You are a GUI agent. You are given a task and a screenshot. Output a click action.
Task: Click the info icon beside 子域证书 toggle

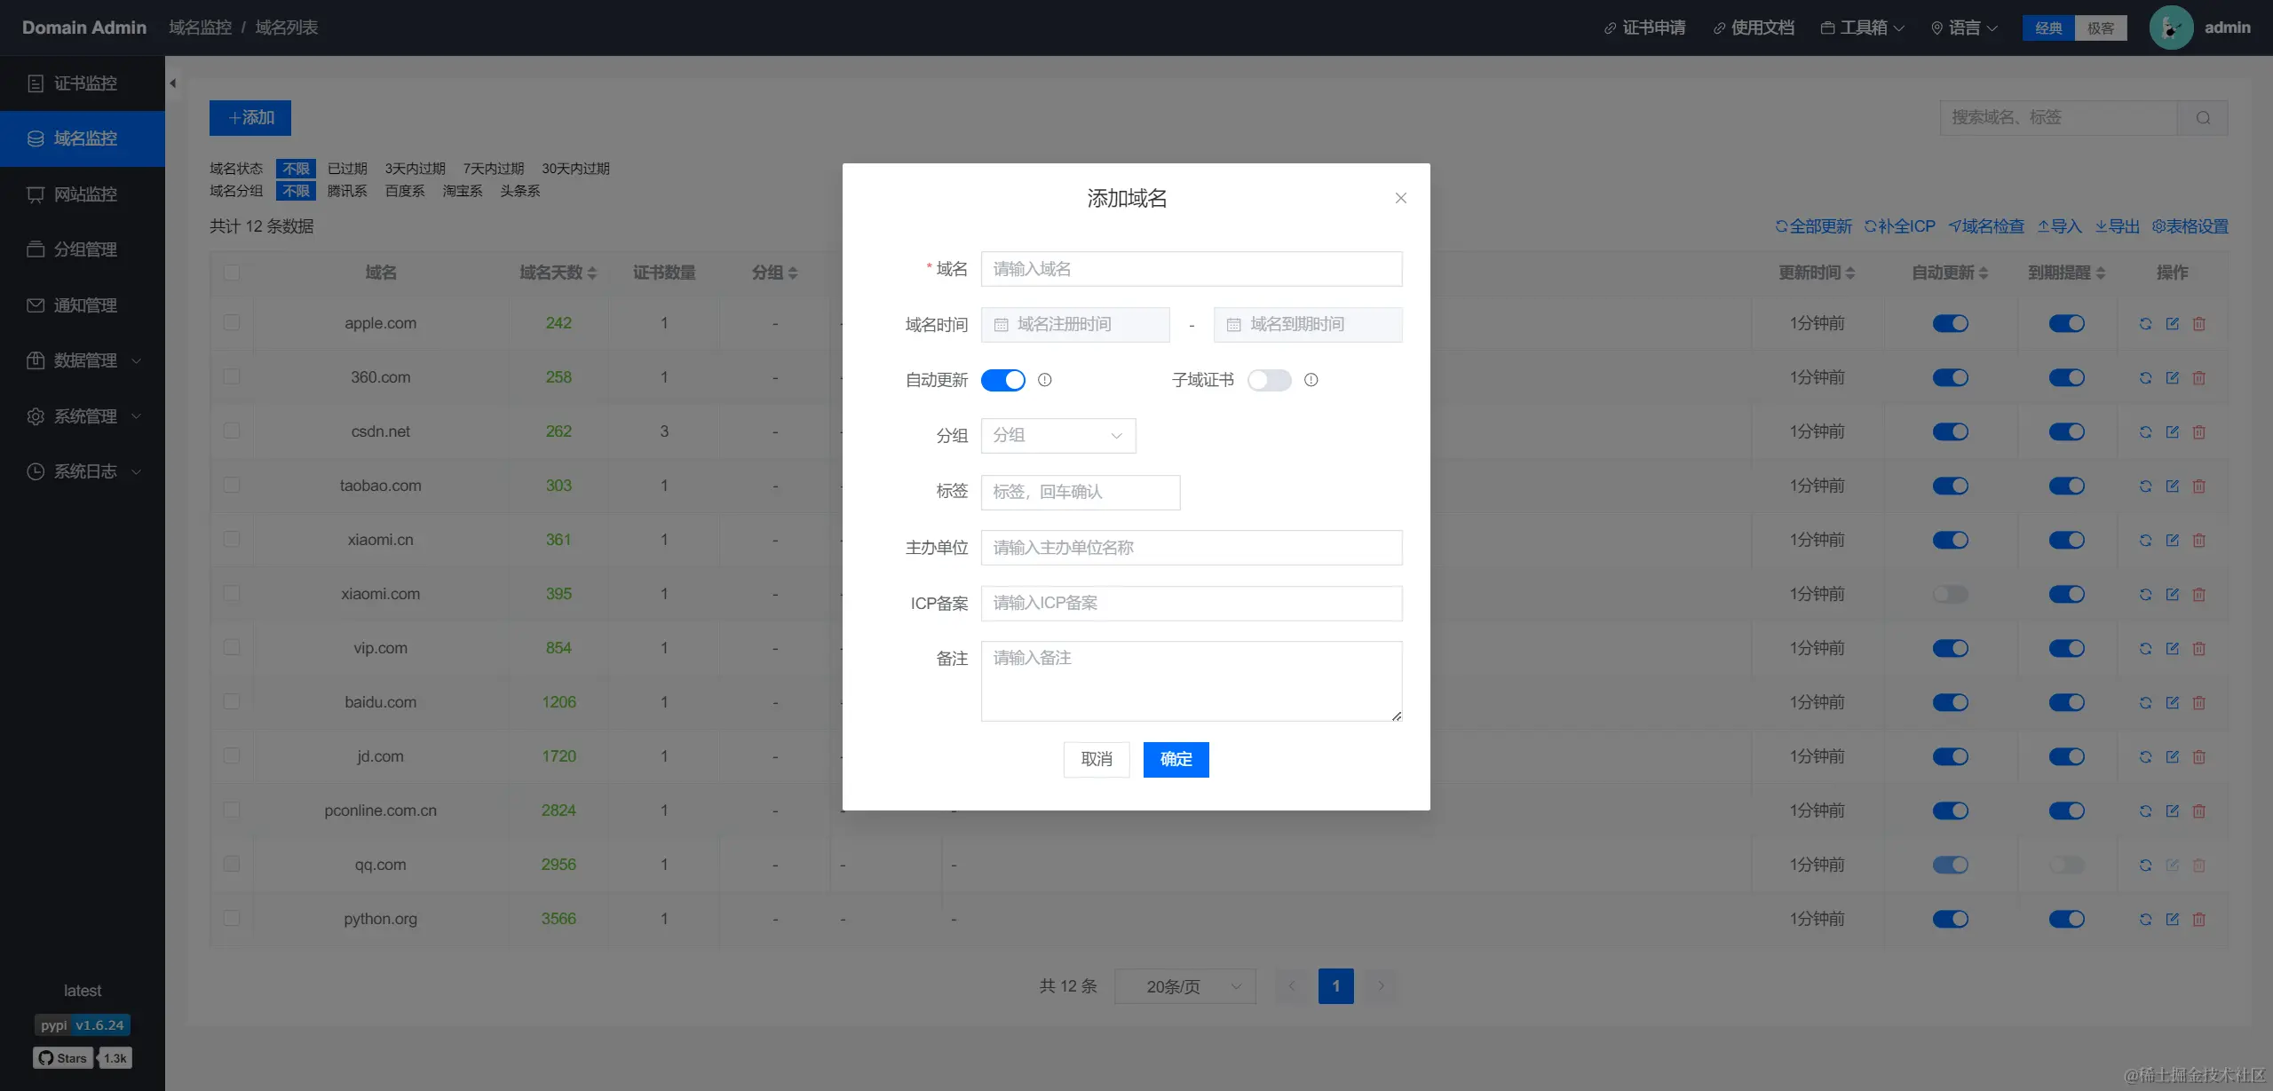click(x=1311, y=380)
